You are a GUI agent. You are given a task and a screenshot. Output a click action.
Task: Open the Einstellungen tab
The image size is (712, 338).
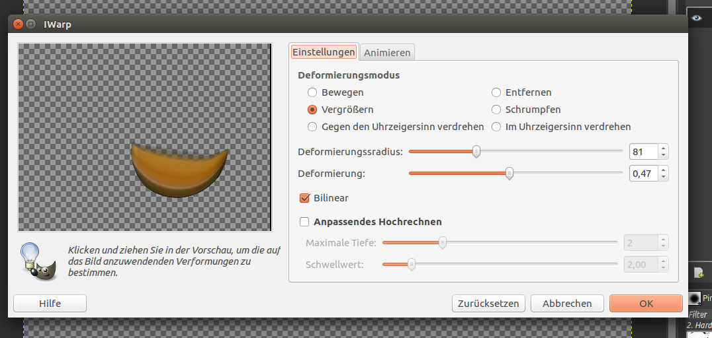tap(324, 52)
